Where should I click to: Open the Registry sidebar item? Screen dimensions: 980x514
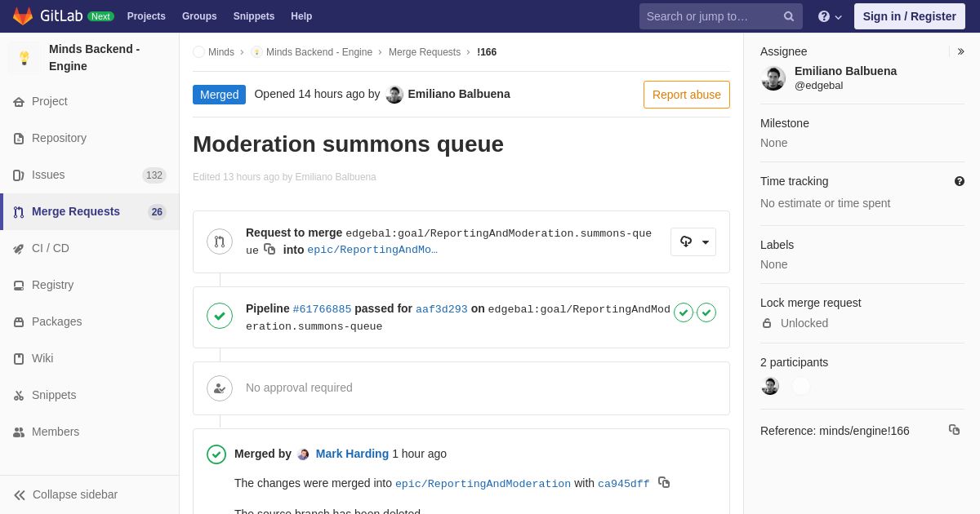click(x=90, y=285)
